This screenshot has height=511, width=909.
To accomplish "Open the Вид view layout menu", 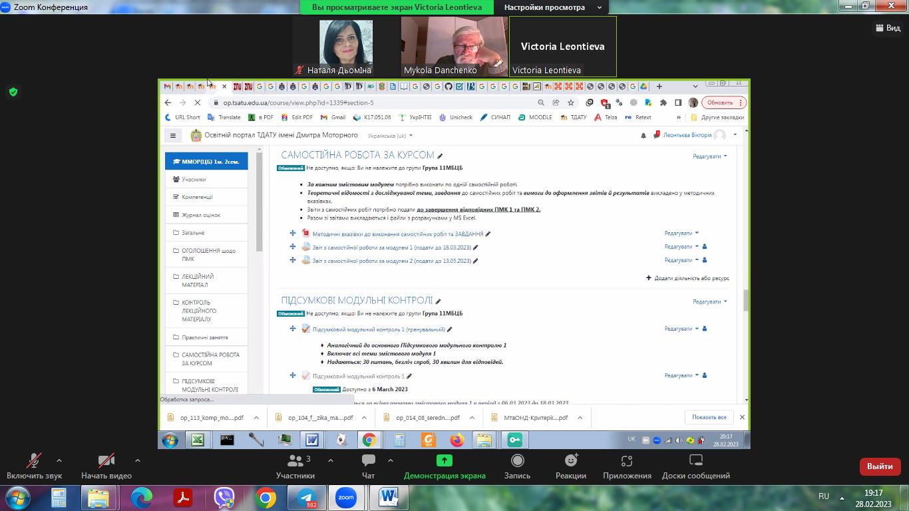I will coord(888,27).
